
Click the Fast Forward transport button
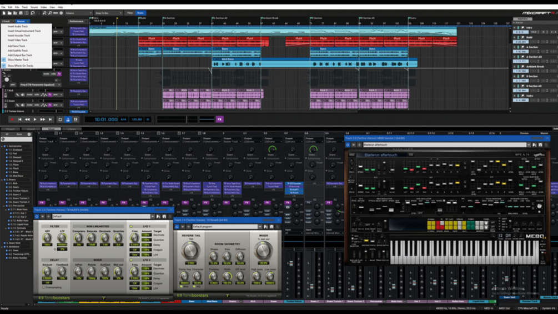pos(42,119)
